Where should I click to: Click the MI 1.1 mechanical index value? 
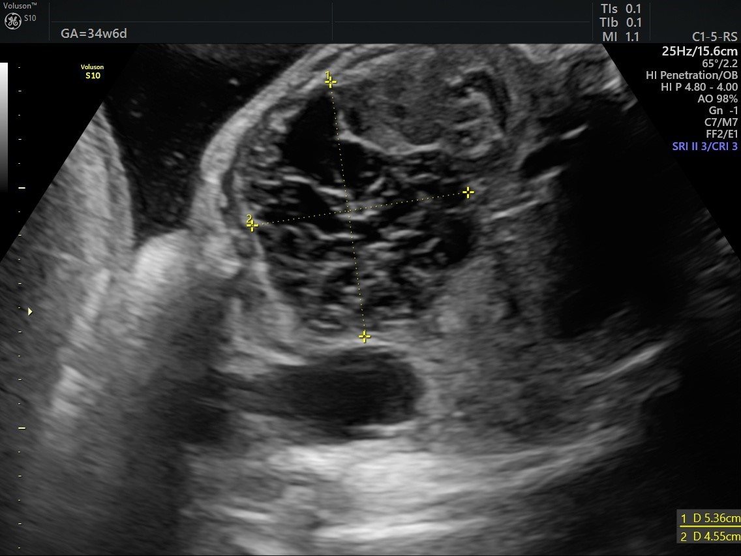[x=620, y=37]
